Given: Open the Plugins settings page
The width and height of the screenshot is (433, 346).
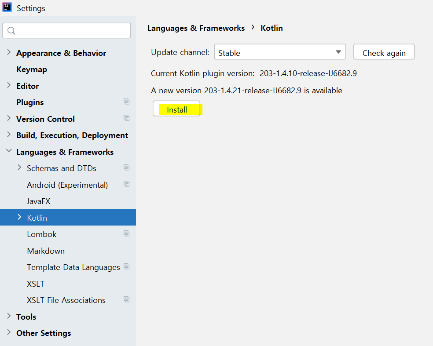Looking at the screenshot, I should coord(30,102).
